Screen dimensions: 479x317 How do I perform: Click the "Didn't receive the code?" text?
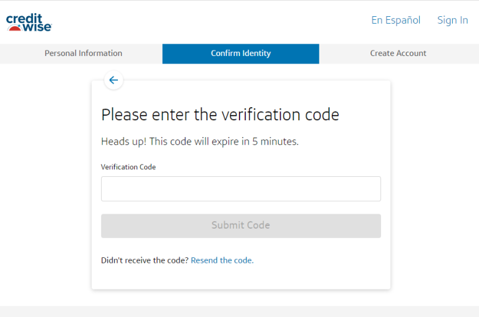(x=145, y=260)
